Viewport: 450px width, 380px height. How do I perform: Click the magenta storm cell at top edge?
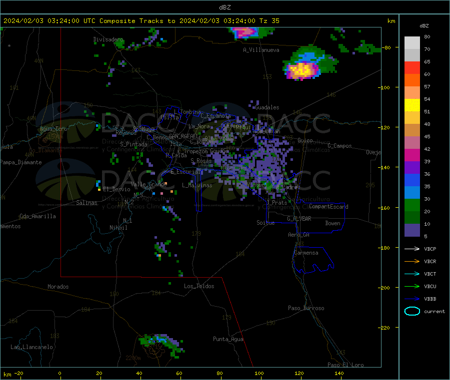(244, 32)
